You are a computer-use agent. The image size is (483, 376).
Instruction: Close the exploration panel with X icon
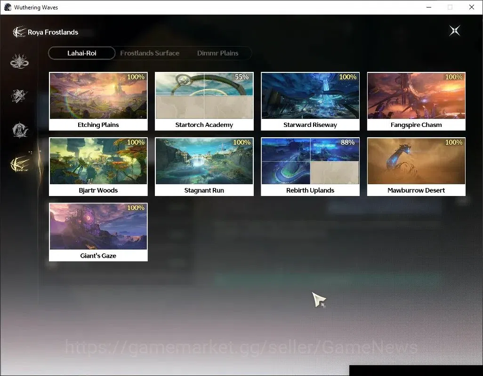tap(455, 31)
